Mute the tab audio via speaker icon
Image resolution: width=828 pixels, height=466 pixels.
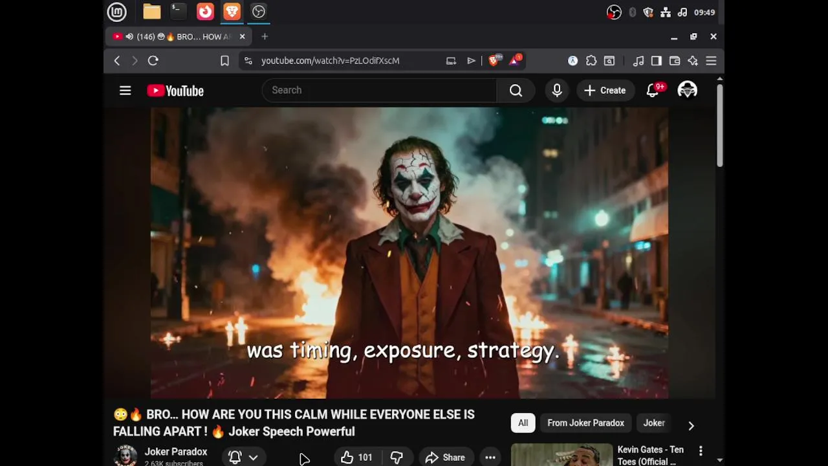(x=129, y=37)
